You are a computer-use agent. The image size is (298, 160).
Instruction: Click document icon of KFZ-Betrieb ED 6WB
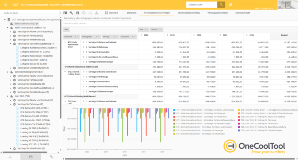pyautogui.click(x=17, y=108)
